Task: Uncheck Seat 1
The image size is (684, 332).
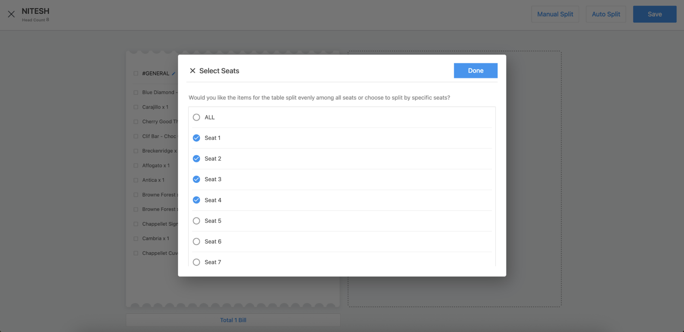Action: pos(196,138)
